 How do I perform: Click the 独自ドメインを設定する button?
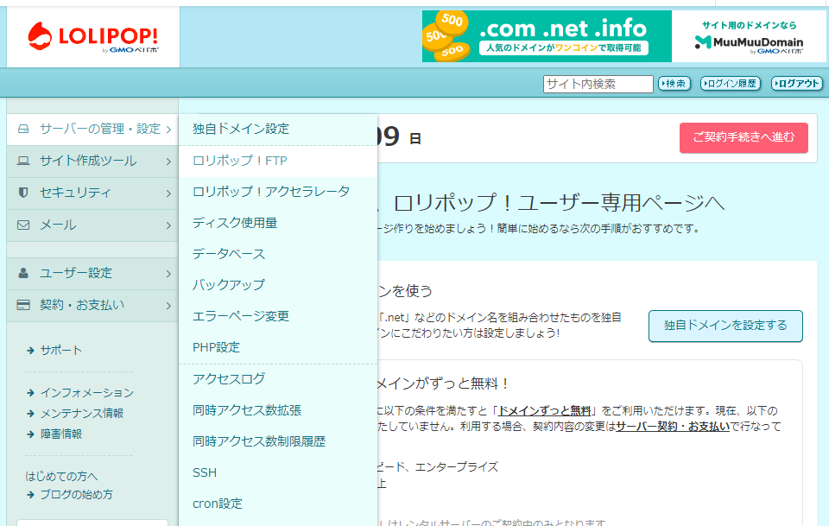click(725, 326)
